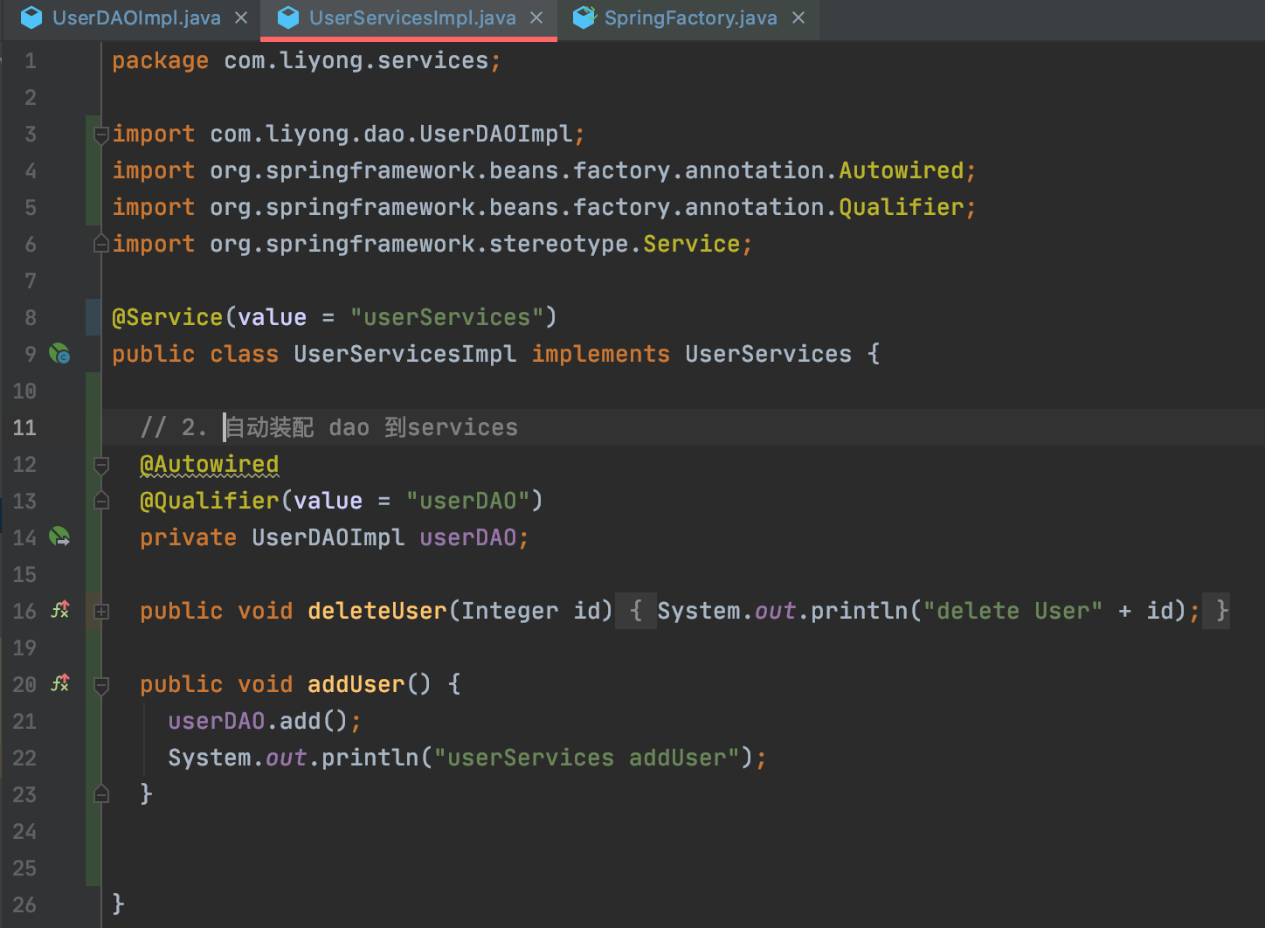1265x928 pixels.
Task: Click the "userDAO" string on line 13
Action: [468, 501]
